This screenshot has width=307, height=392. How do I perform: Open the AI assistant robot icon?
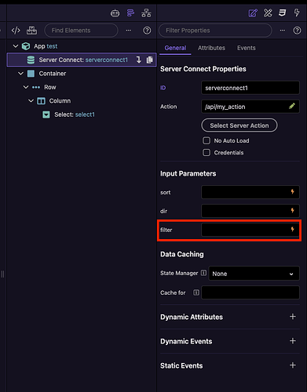[115, 13]
